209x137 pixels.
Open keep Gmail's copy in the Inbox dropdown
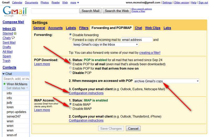click(106, 44)
